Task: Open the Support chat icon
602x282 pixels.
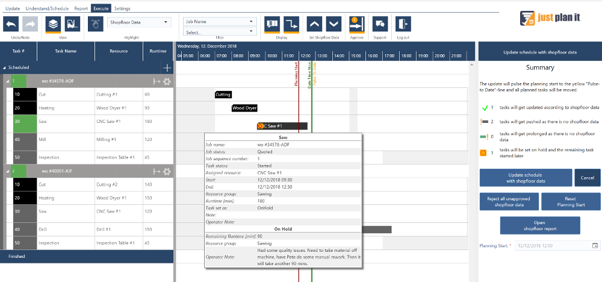Action: (x=380, y=24)
